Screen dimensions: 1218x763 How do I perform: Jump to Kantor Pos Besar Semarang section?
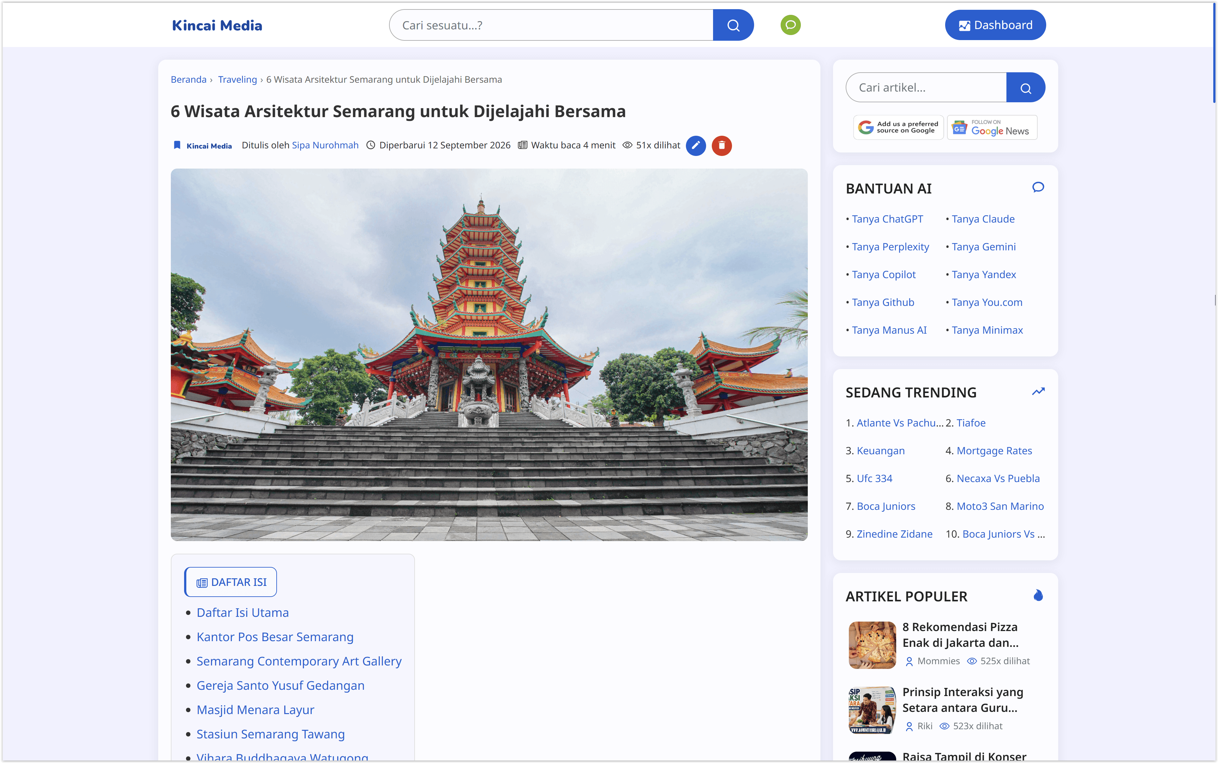[275, 637]
